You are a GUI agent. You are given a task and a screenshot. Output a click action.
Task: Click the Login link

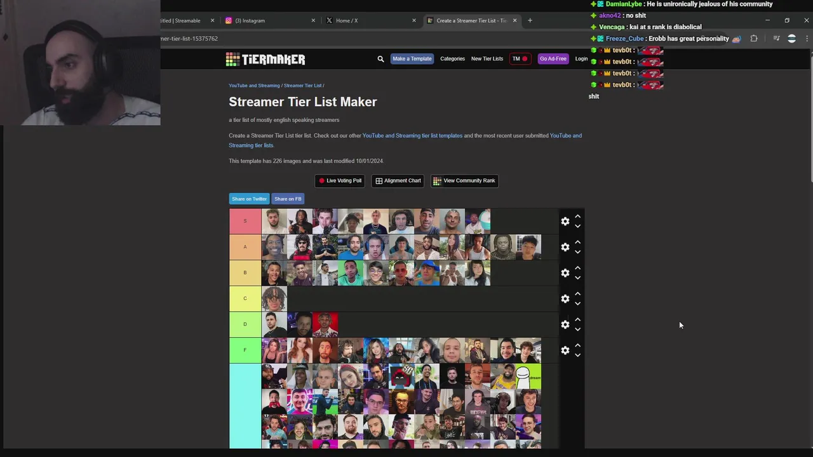pos(581,59)
